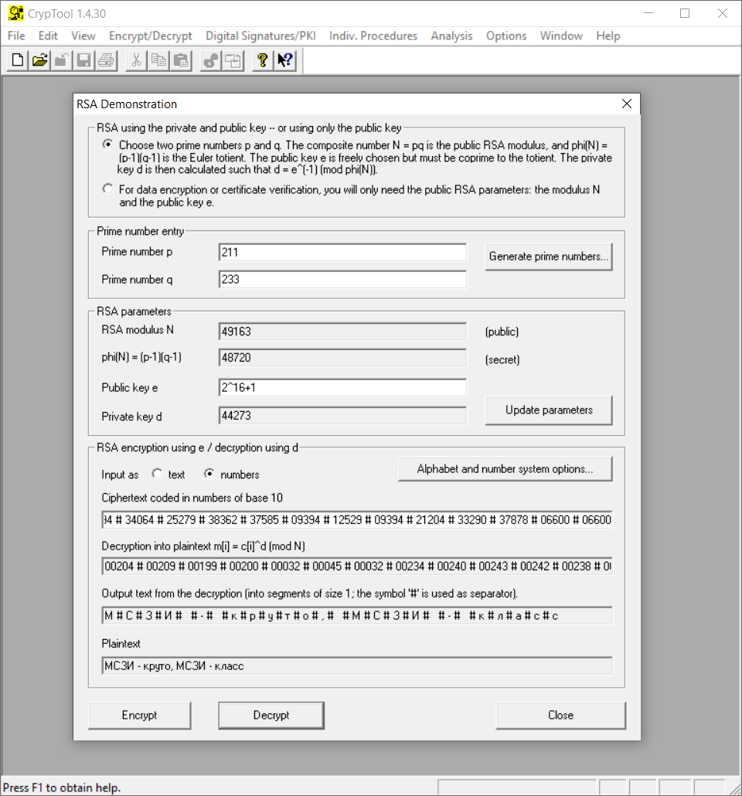Click 'Press F1 to obtain help' status text
The height and width of the screenshot is (796, 742).
coord(62,787)
